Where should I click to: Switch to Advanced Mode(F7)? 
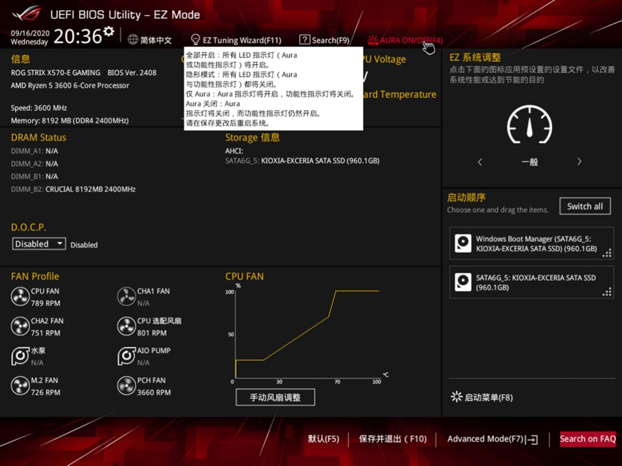[485, 439]
